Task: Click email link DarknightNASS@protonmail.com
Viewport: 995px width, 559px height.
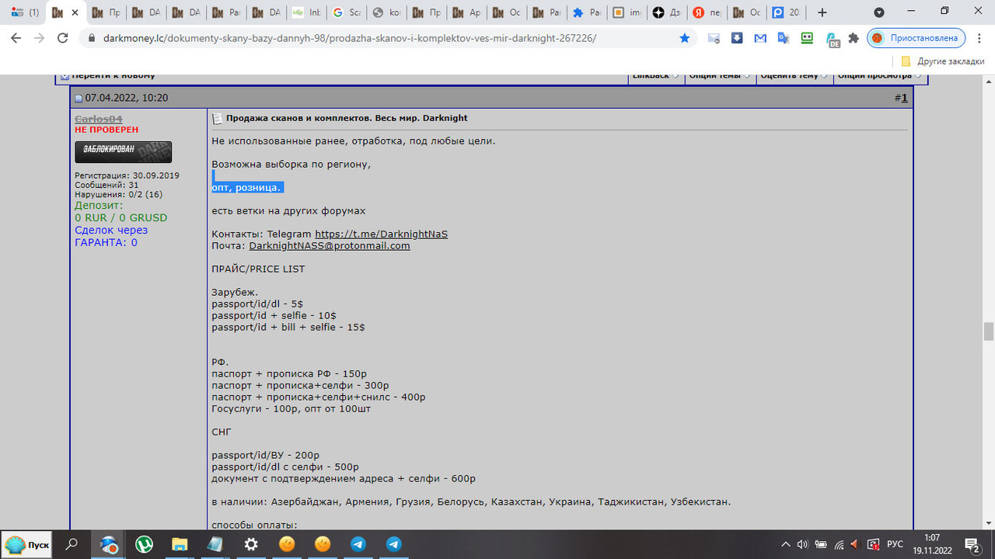Action: [x=329, y=245]
